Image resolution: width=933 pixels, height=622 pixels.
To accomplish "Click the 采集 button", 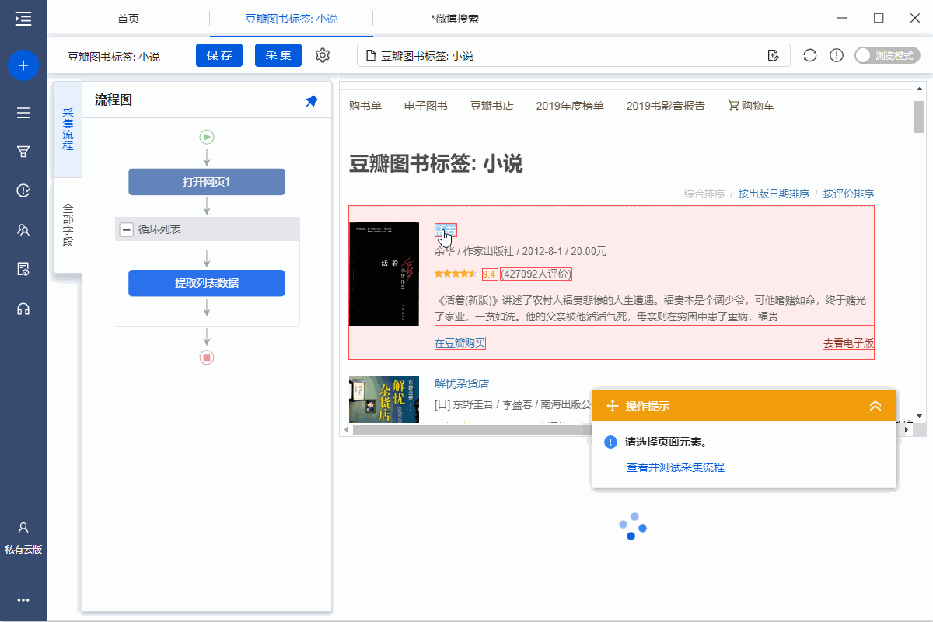I will coord(278,55).
